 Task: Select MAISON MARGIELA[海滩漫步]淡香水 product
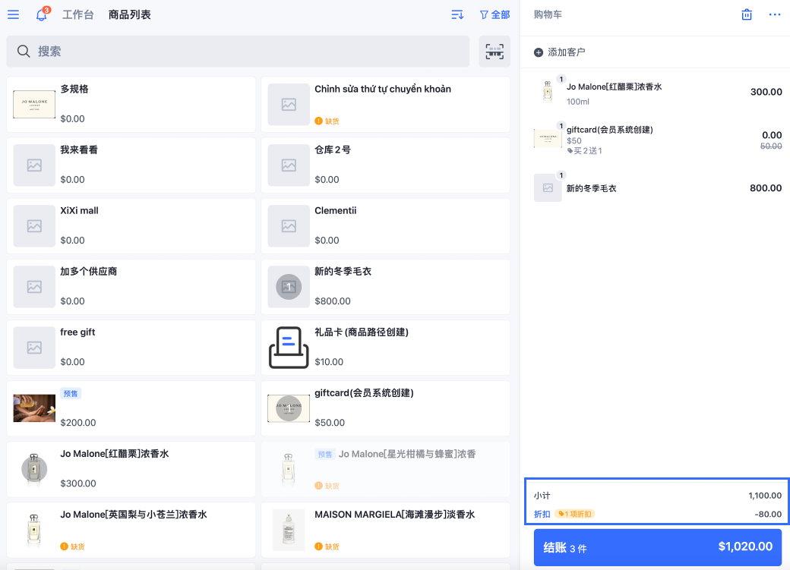coord(385,531)
